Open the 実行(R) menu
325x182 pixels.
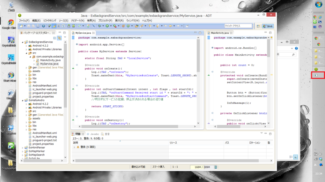click(x=119, y=21)
